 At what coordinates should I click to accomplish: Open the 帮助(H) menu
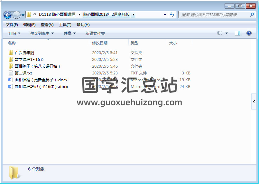coord(83,25)
